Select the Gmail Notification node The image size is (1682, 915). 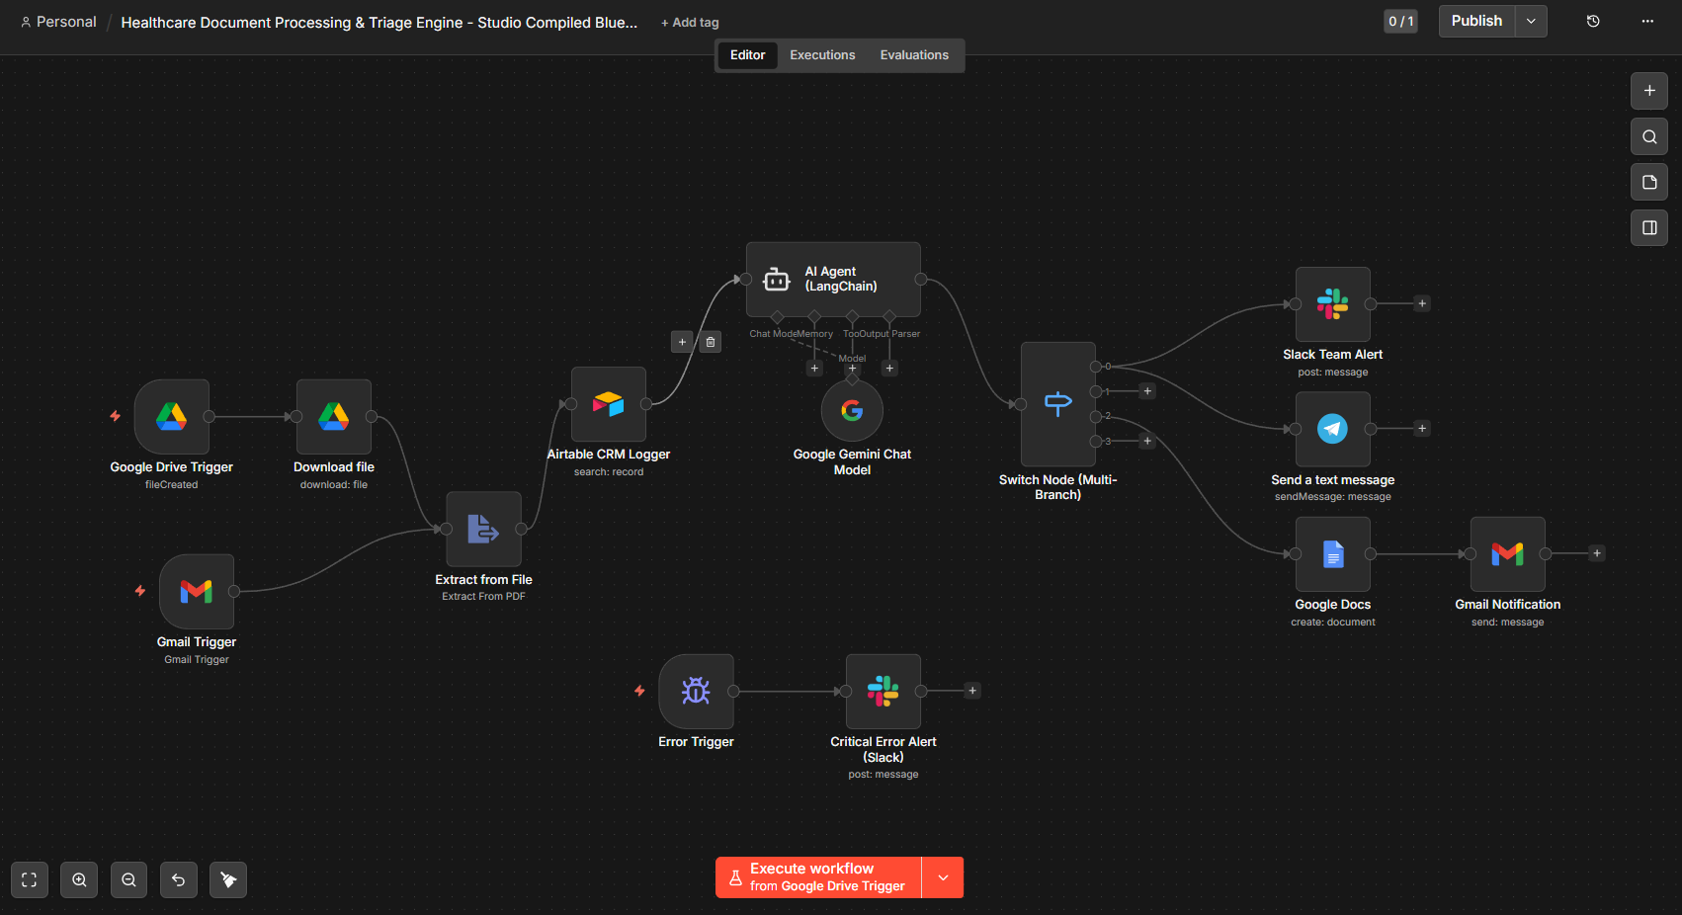click(x=1508, y=553)
